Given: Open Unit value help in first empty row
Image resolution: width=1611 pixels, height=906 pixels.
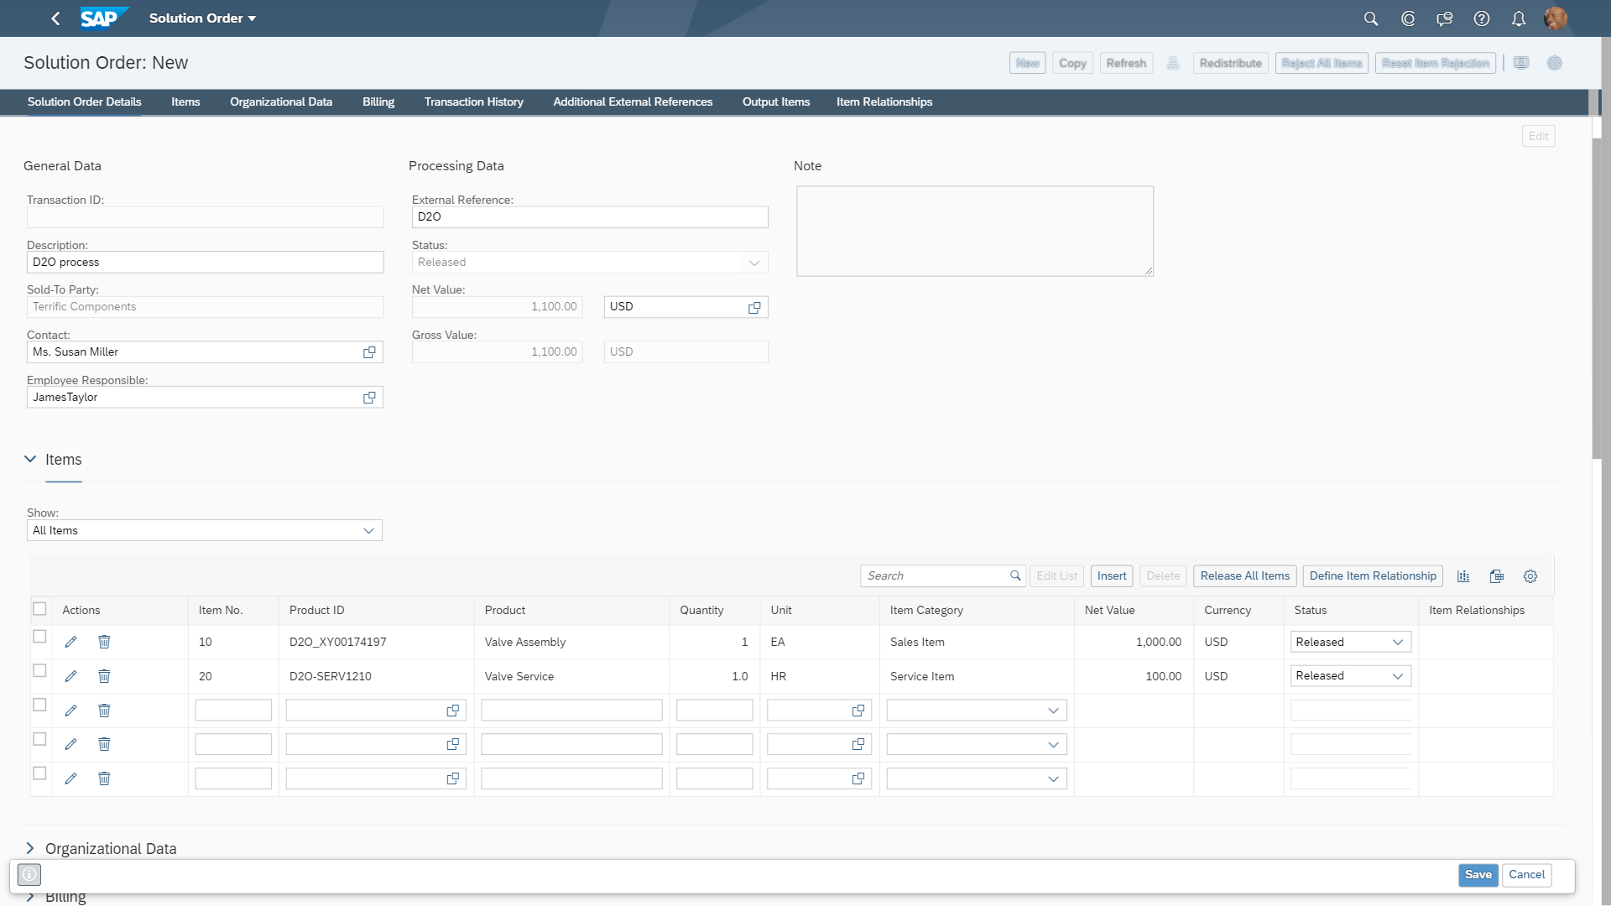Looking at the screenshot, I should 858,711.
